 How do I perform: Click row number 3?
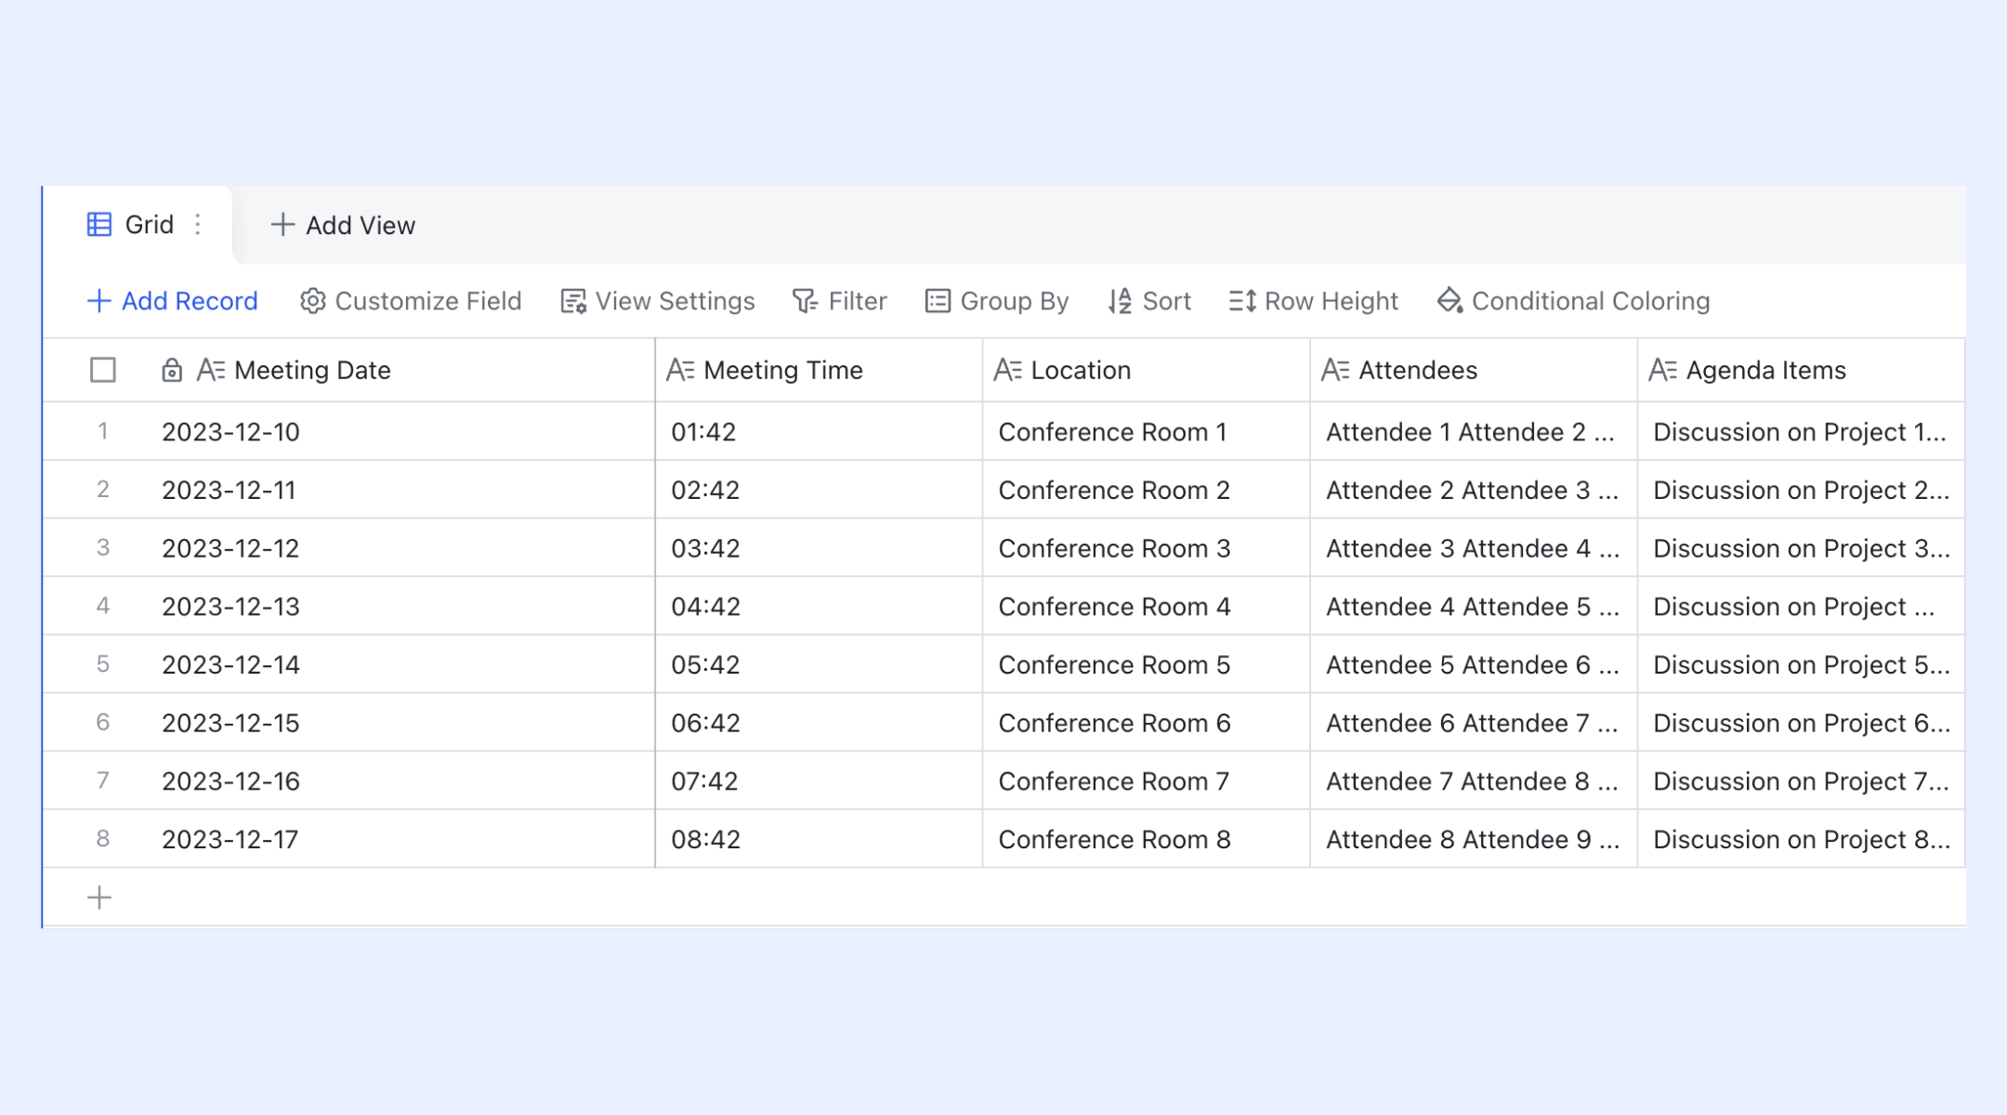click(x=103, y=547)
